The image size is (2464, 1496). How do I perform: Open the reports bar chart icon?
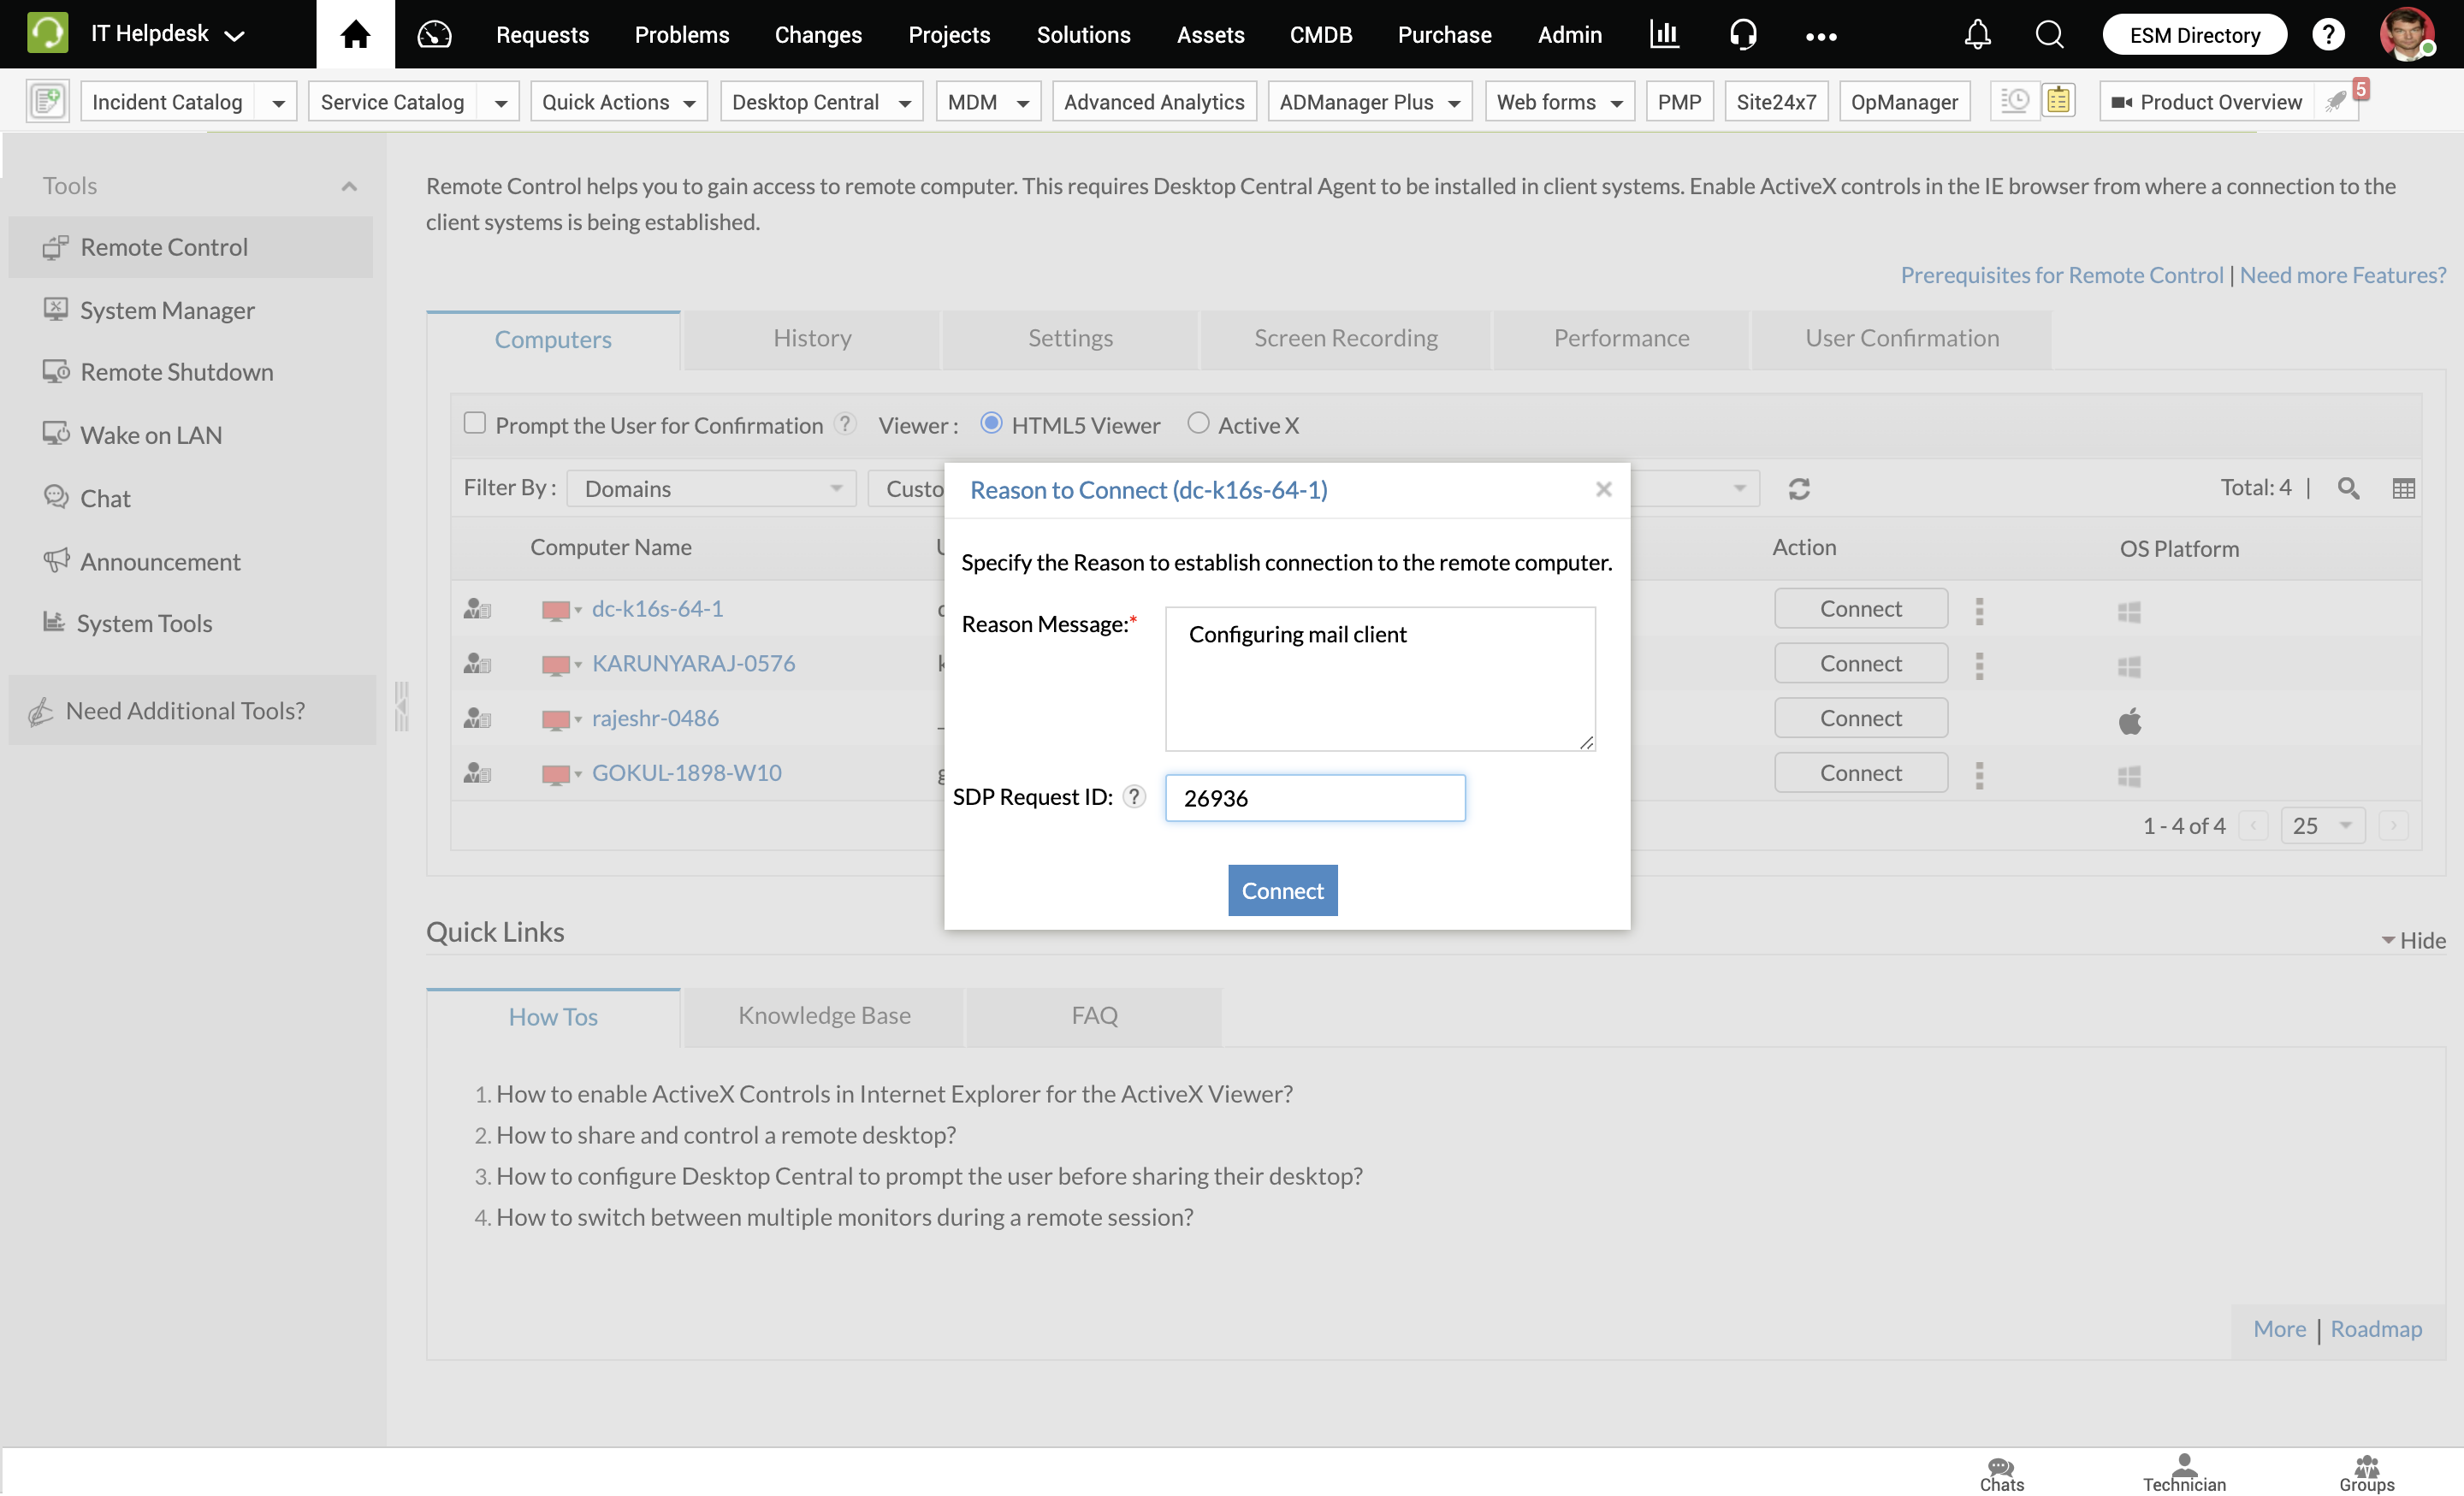coord(1664,35)
